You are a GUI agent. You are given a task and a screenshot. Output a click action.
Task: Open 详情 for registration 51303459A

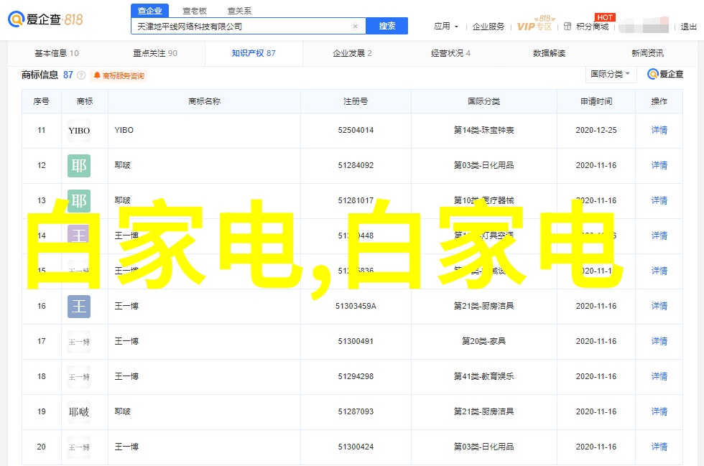point(659,306)
